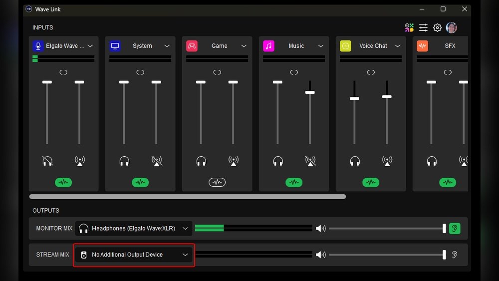Screen dimensions: 499x281
Task: Mute Monitor Mix speaker icon
Action: [x=321, y=229]
